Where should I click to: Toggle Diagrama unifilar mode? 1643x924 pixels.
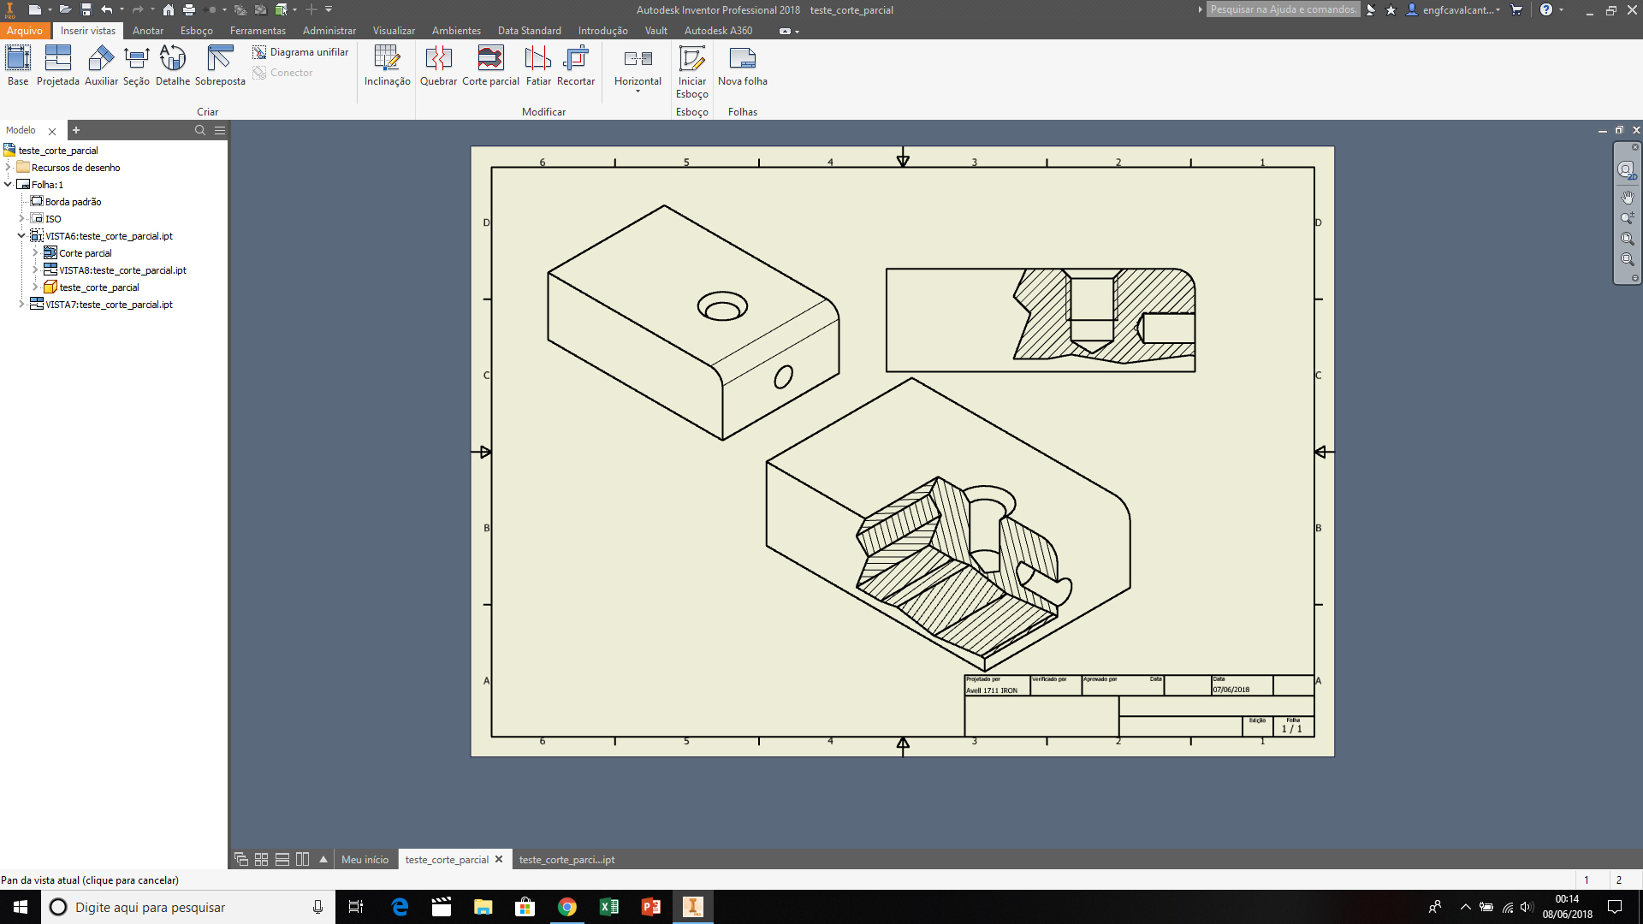pyautogui.click(x=300, y=51)
